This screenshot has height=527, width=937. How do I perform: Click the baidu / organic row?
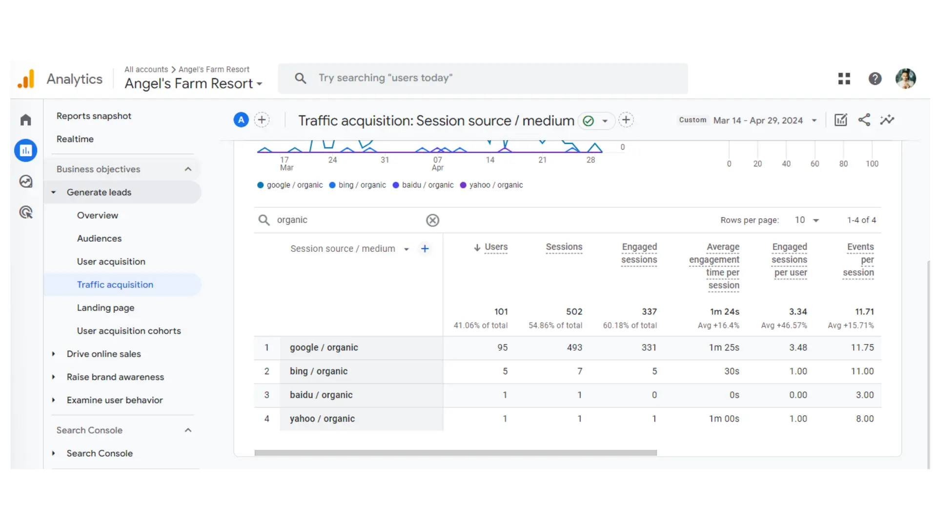point(568,395)
